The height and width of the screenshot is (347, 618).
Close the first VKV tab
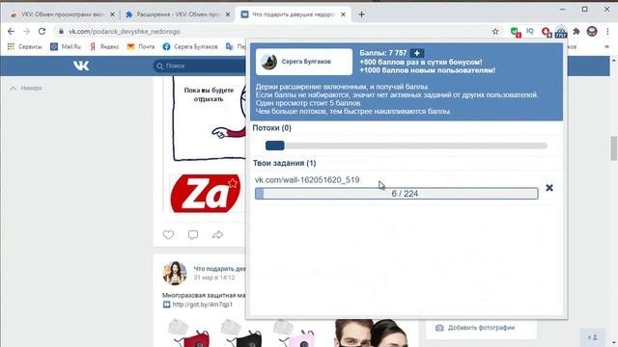pos(112,14)
